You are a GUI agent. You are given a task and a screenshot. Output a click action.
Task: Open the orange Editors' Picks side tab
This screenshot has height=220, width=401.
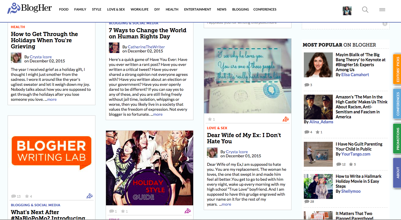coord(397,70)
